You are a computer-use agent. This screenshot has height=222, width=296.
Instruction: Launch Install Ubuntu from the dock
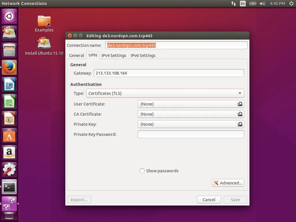coord(9,33)
